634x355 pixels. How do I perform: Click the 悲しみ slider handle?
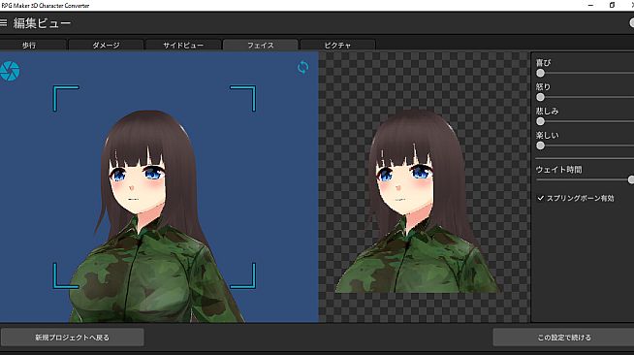pyautogui.click(x=540, y=121)
